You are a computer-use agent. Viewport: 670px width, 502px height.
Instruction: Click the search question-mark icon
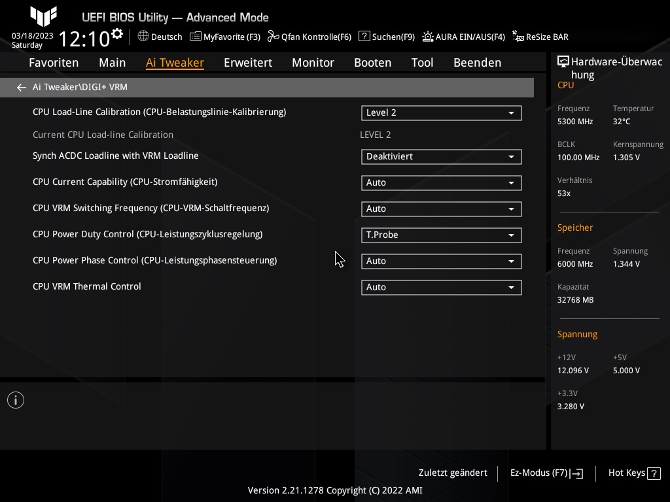pos(364,37)
